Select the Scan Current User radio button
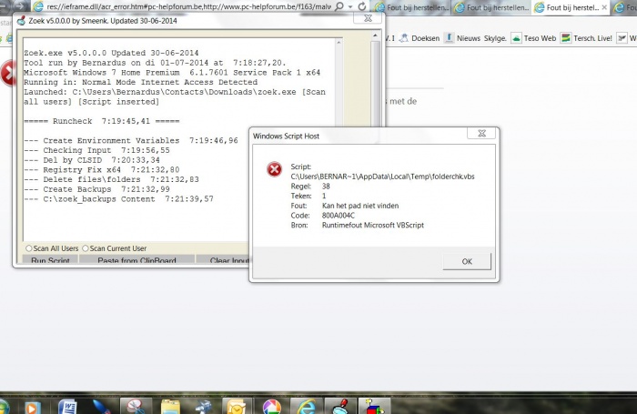Screen dimensions: 637x414 (x=86, y=248)
